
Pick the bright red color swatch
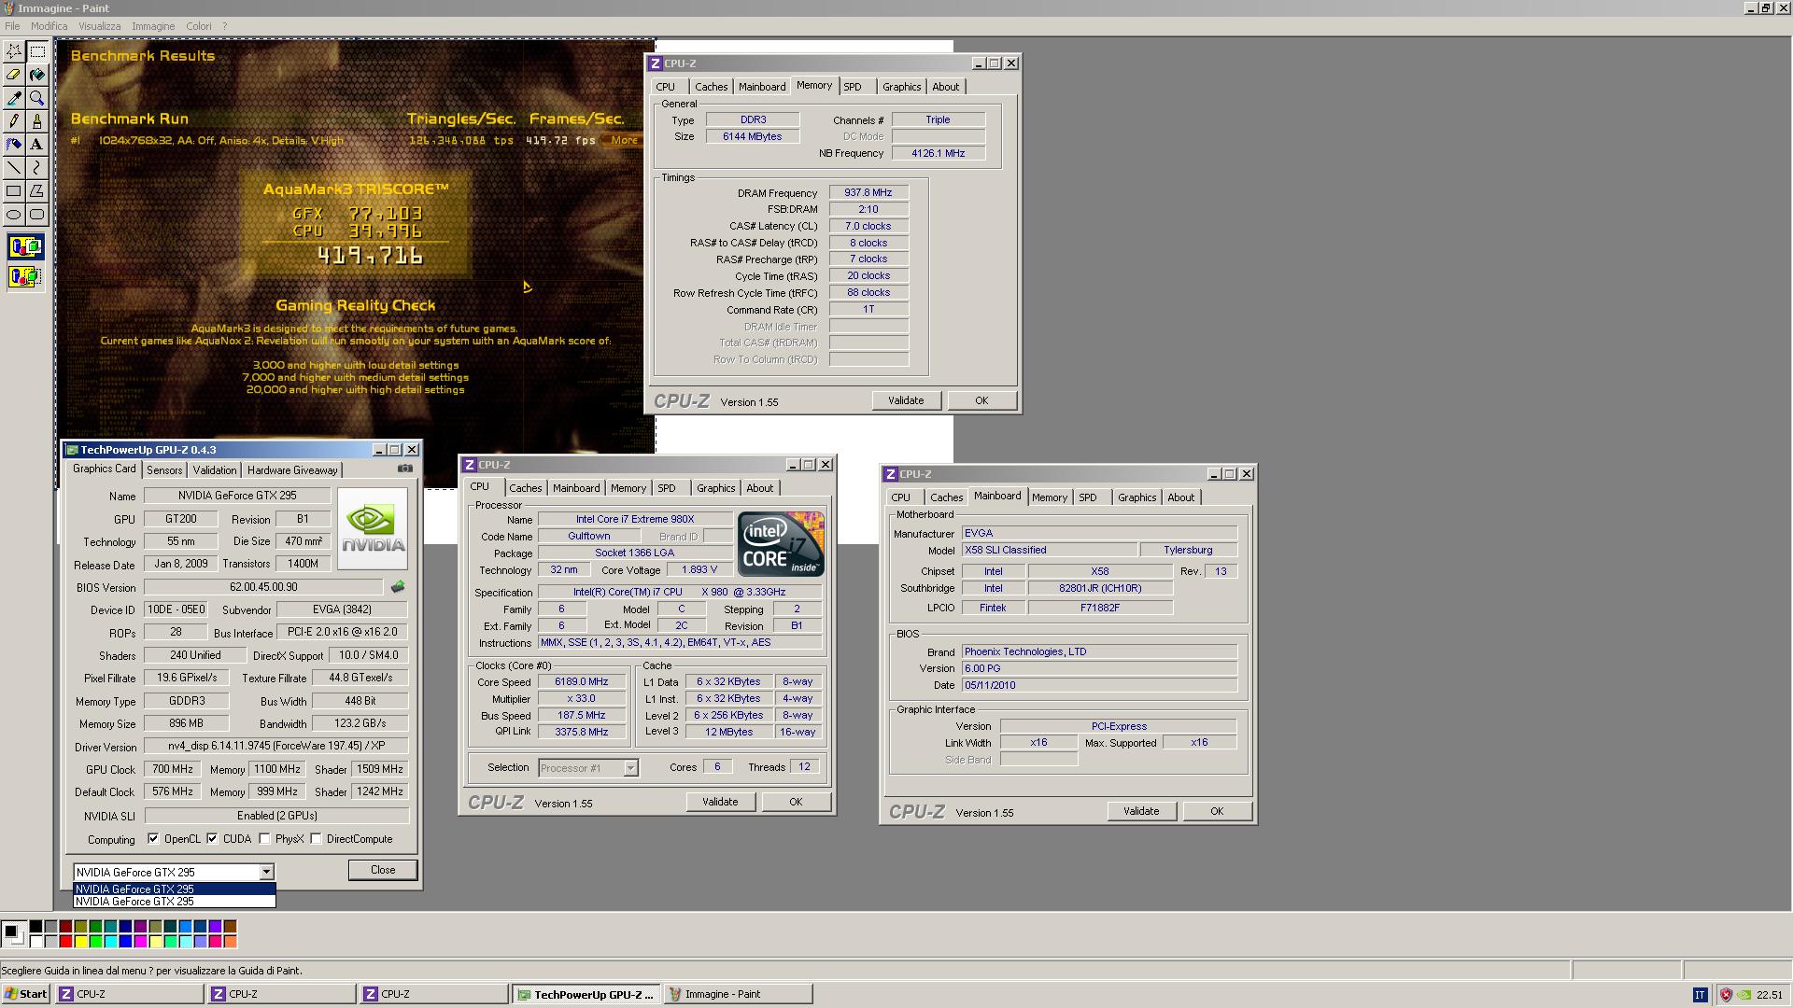point(65,942)
